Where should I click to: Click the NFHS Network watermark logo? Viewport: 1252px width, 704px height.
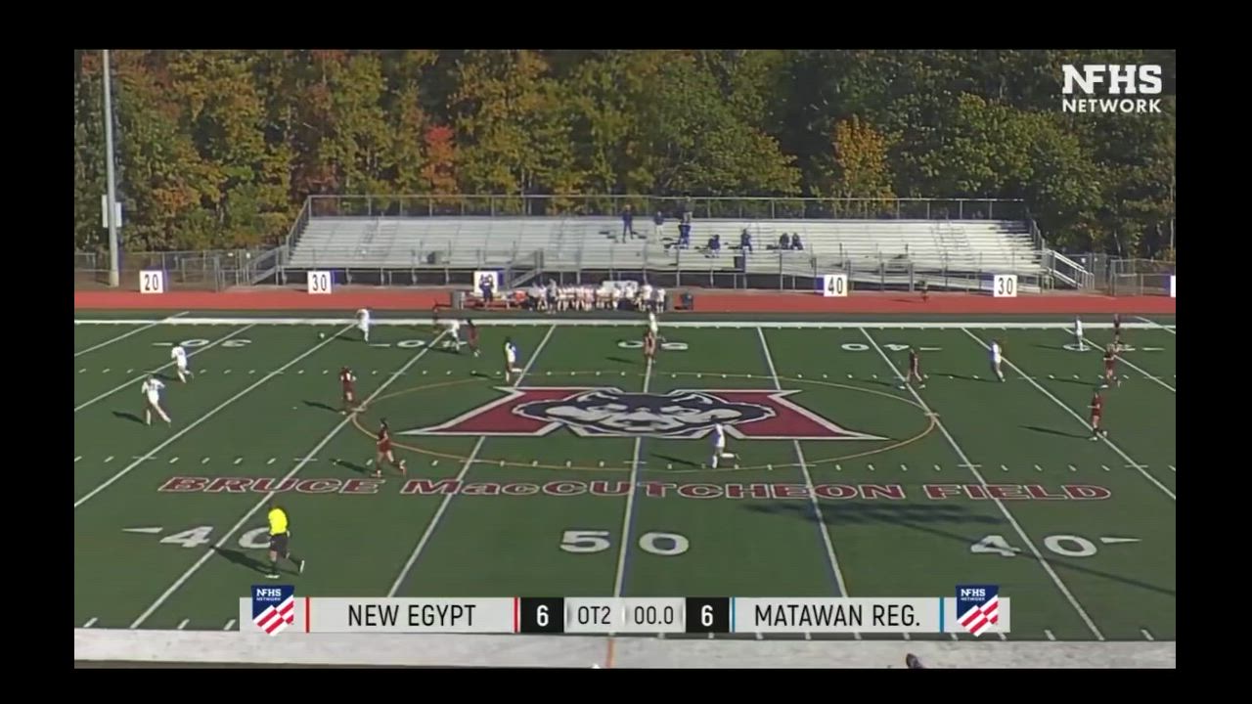1112,89
